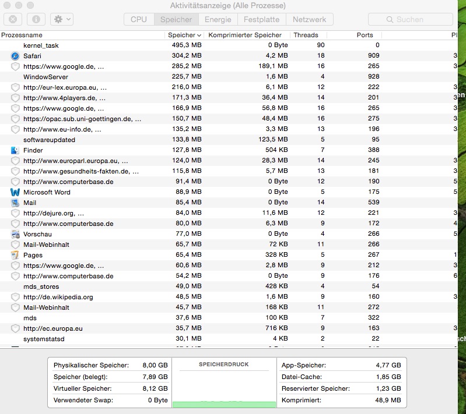Click the Suchen search field

click(x=411, y=19)
